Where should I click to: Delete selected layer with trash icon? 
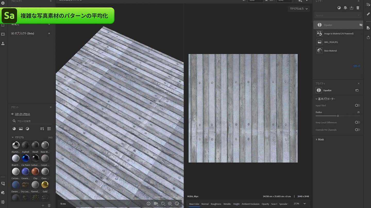(x=358, y=8)
